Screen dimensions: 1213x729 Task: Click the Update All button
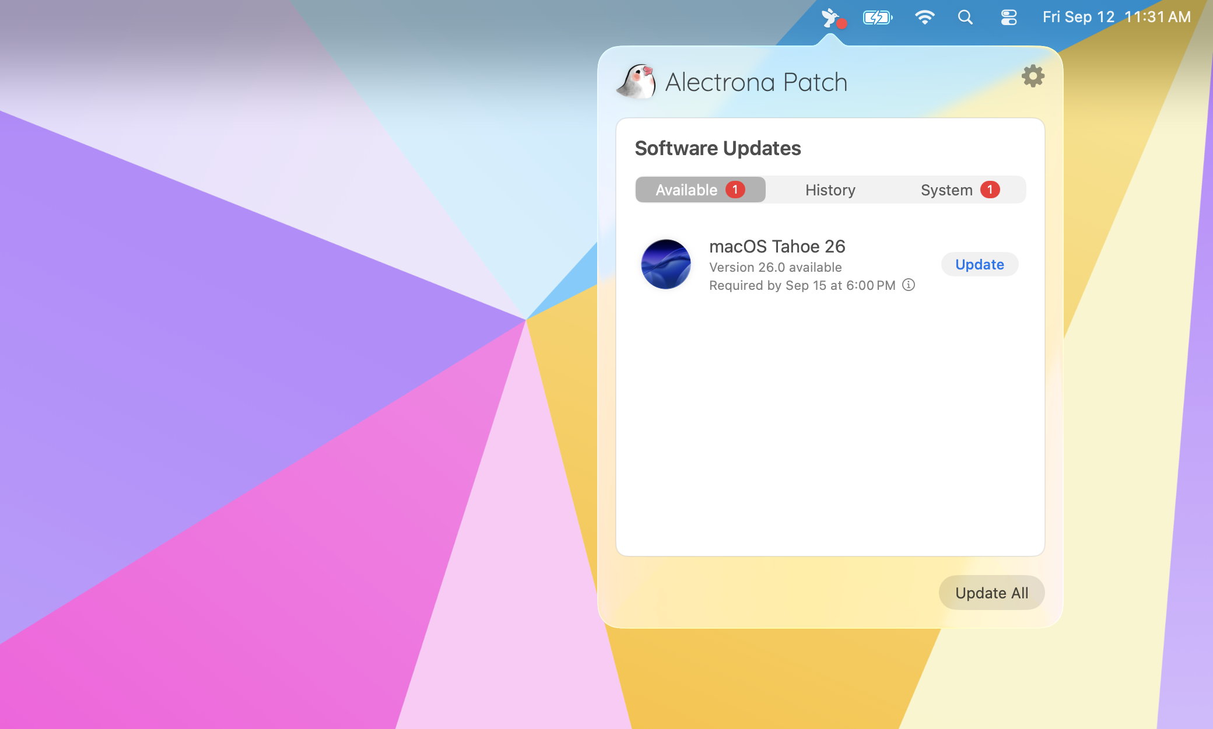[991, 593]
